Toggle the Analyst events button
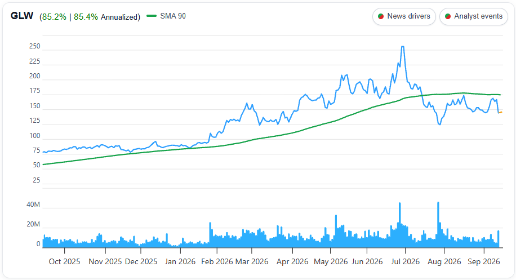Viewport: 516px width, 280px height. 474,16
